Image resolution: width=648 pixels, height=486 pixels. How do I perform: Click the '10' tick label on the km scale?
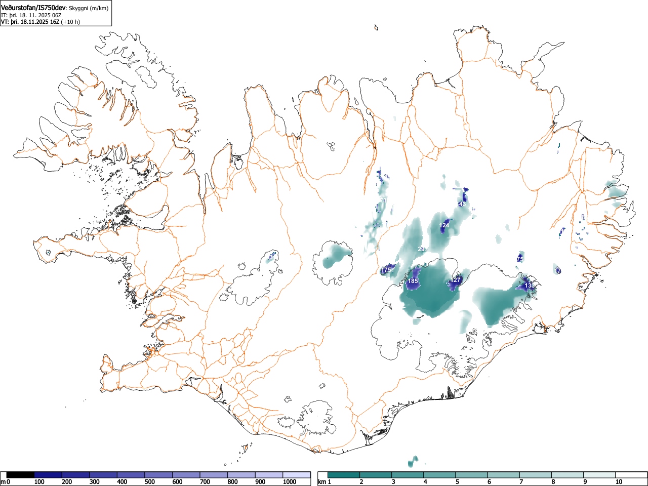(x=619, y=482)
